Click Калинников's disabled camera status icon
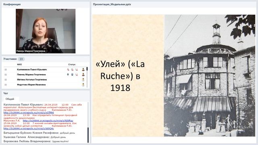 (x=72, y=70)
